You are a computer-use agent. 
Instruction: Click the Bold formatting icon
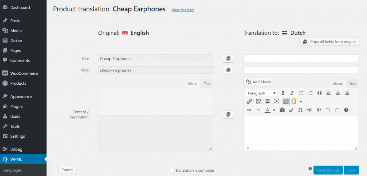tap(283, 93)
